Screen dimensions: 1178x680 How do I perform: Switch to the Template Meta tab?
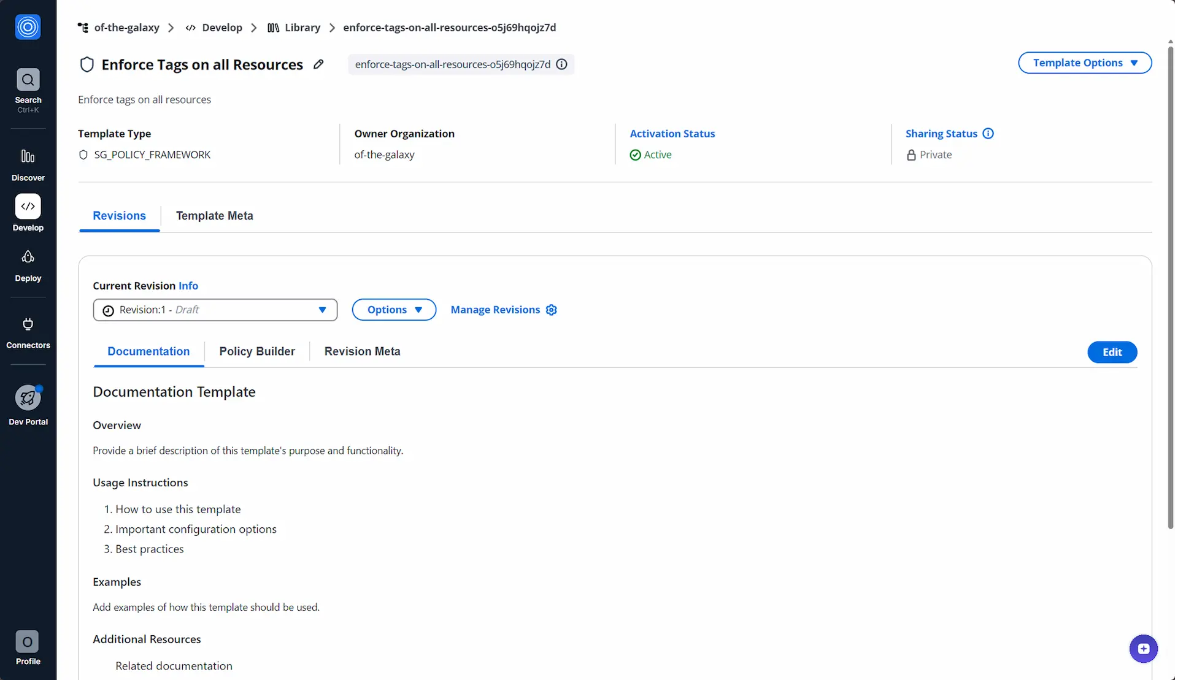pyautogui.click(x=214, y=216)
